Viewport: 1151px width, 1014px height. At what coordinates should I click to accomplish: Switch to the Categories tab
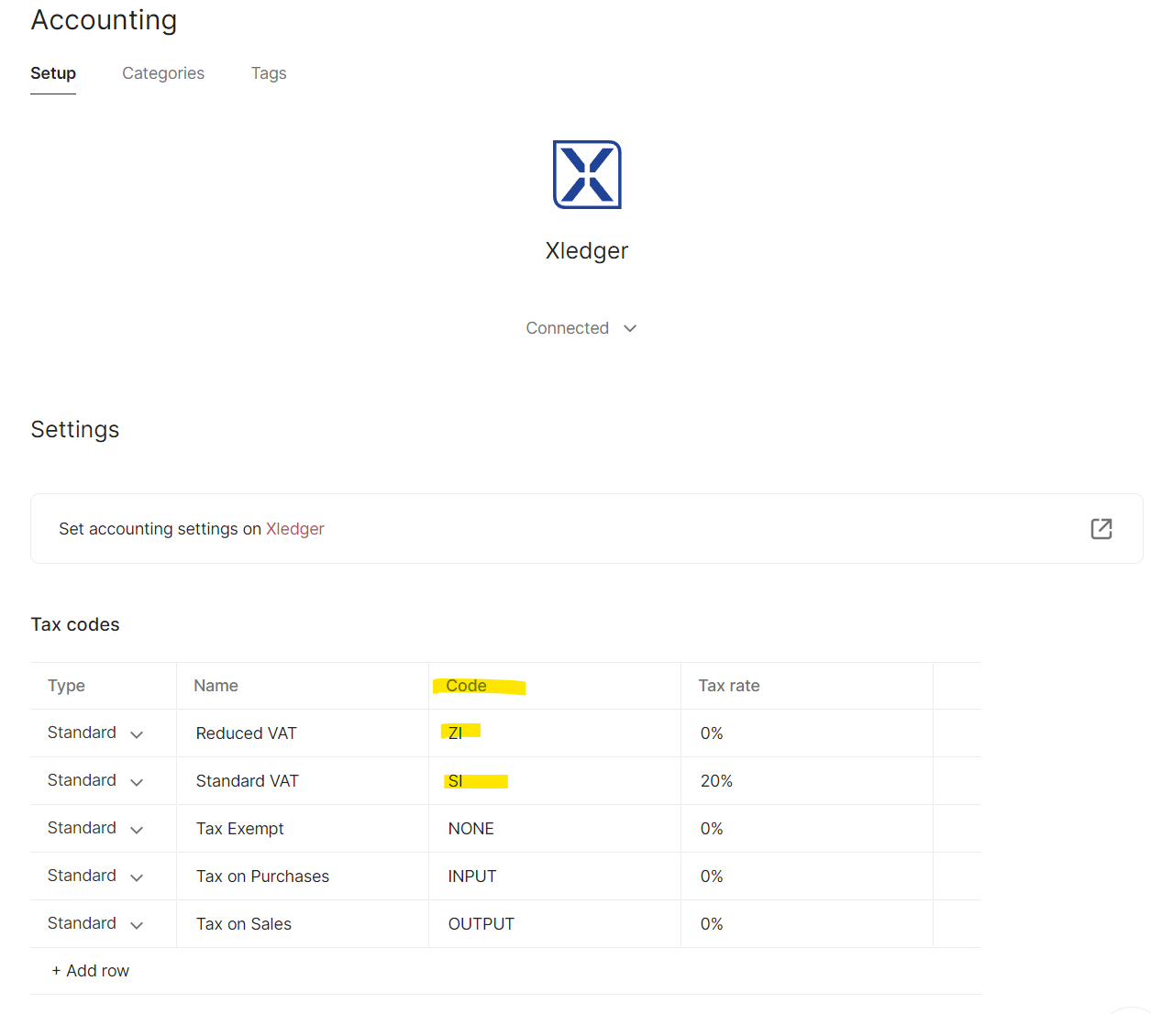[163, 73]
